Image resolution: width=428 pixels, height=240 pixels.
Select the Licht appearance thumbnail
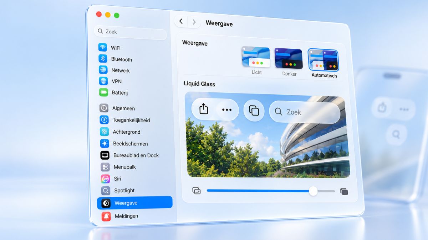(256, 57)
